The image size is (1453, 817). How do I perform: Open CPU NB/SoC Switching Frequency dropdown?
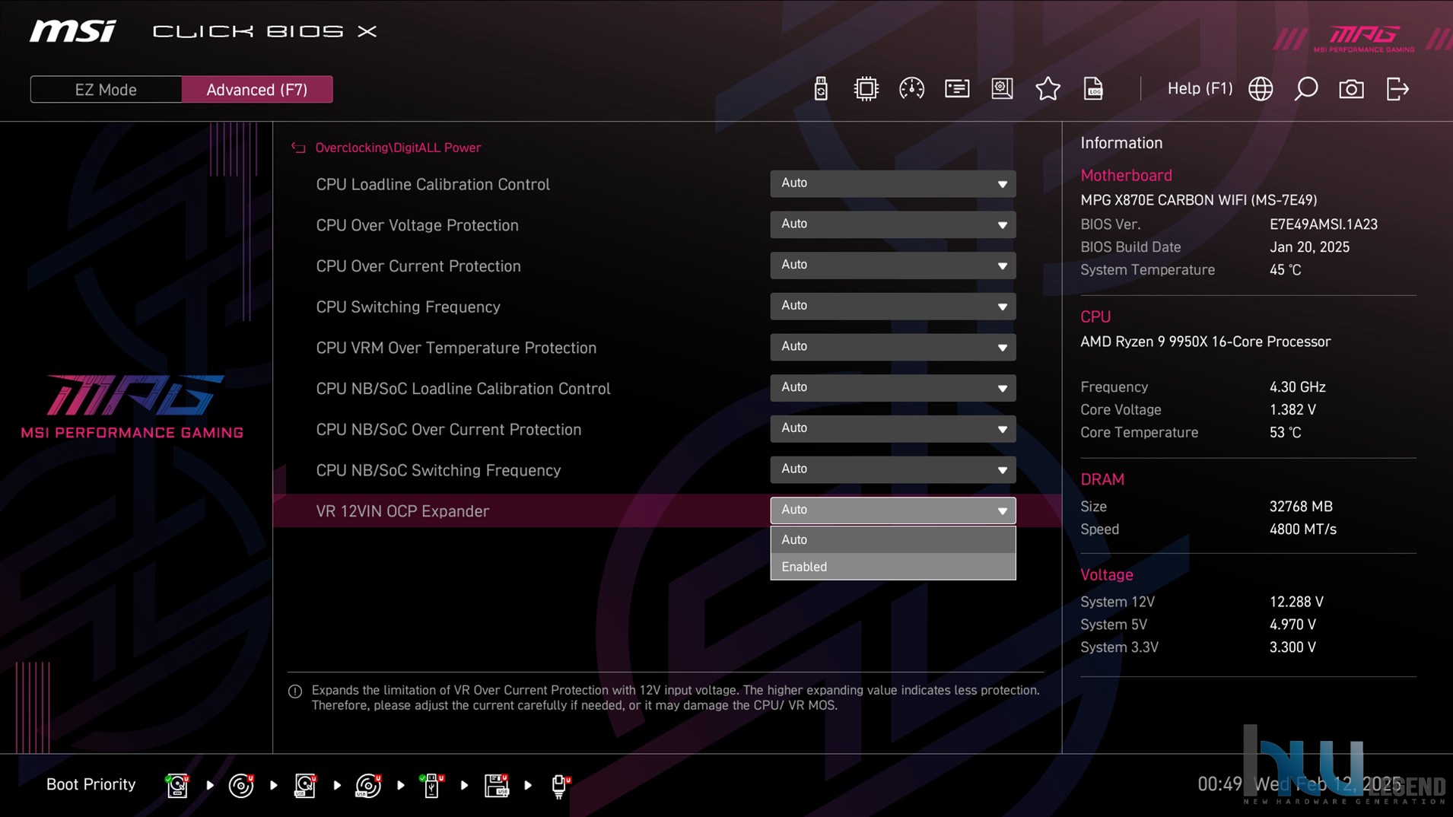pyautogui.click(x=892, y=470)
